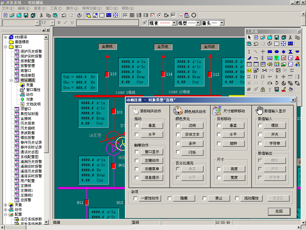Screen dimensions: 306x230
Task: Select 历史曲线 in the window tree
Action: click(x=27, y=128)
